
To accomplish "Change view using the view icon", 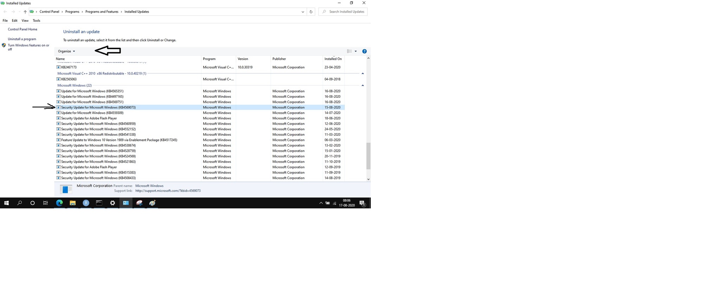I will [349, 51].
